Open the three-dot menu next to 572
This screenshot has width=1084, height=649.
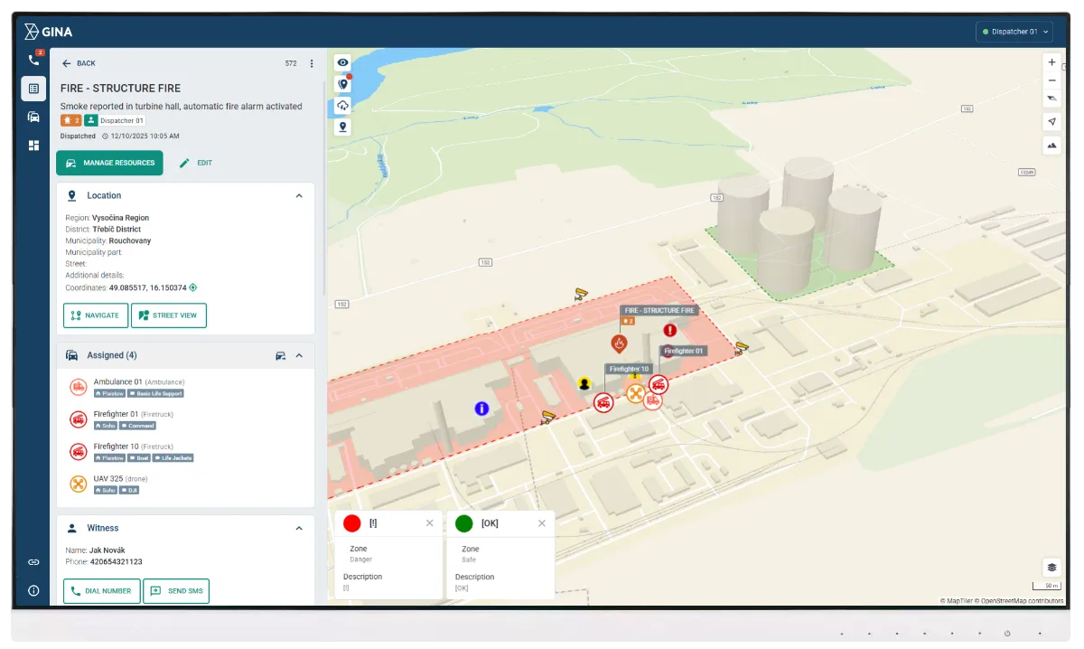[312, 63]
